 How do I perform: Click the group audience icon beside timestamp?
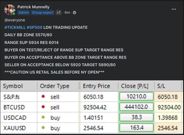(74, 12)
